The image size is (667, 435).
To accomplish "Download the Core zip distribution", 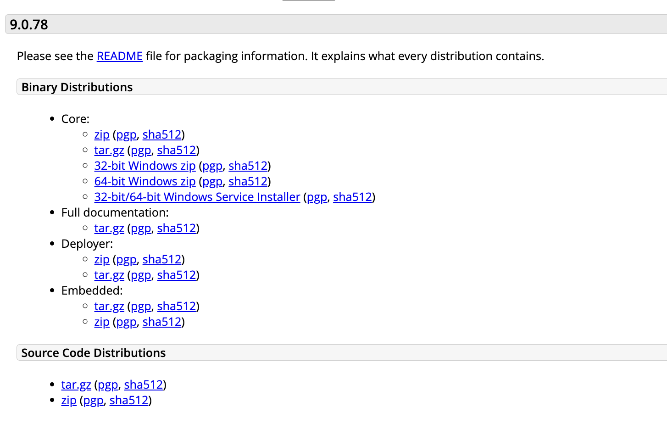I will (x=102, y=134).
